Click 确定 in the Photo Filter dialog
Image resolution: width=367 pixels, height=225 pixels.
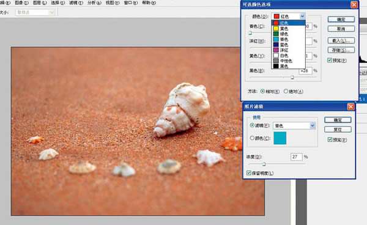click(338, 120)
